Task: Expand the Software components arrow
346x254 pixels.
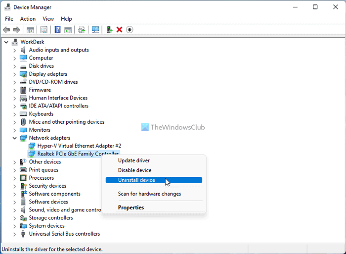Action: 14,194
